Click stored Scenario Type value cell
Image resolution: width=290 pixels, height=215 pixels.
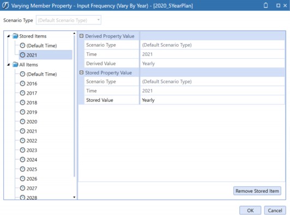click(x=213, y=82)
